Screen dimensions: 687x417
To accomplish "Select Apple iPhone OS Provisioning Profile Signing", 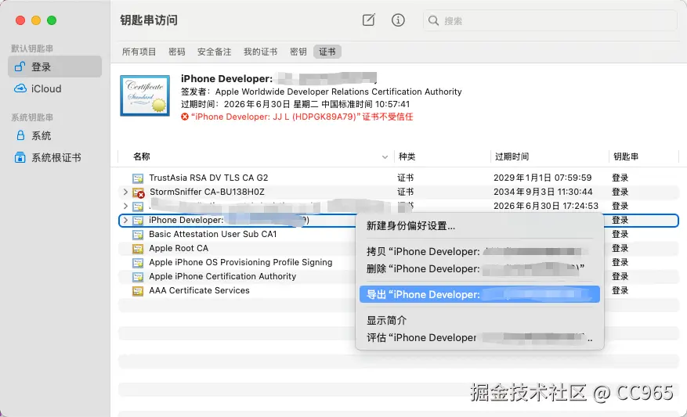I will 240,262.
